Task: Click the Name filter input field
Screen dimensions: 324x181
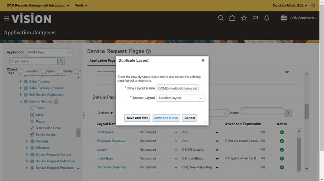Action: [x=262, y=111]
